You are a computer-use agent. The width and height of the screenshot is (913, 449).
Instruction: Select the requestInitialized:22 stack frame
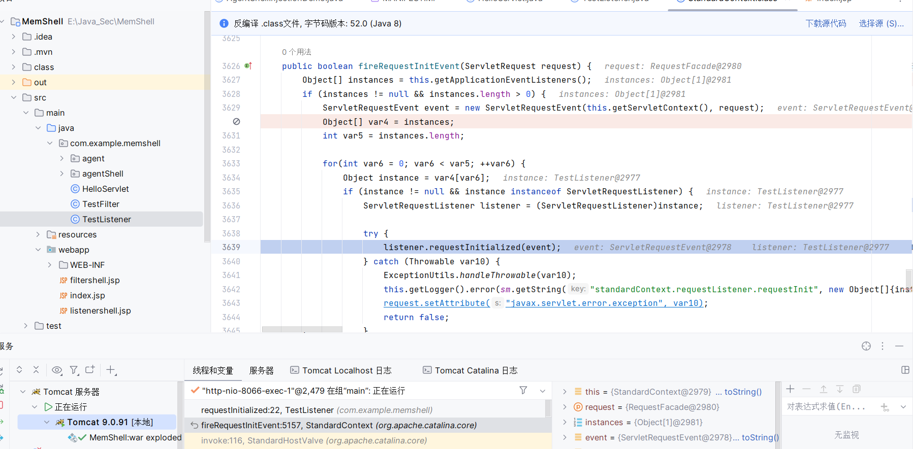[x=364, y=410]
